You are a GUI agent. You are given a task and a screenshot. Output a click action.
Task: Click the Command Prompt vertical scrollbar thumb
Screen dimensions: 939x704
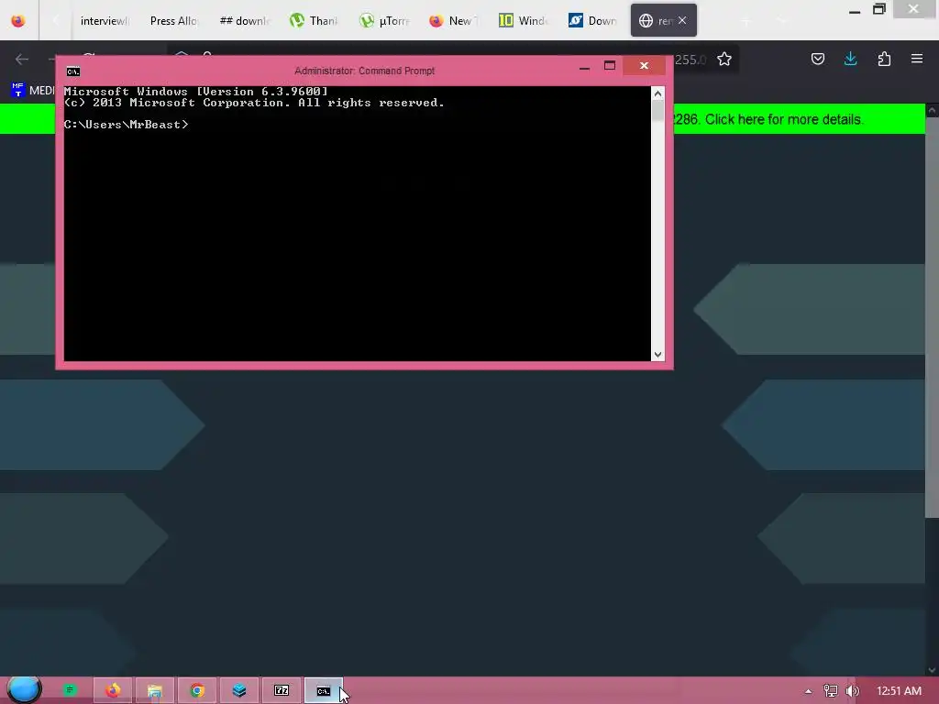[657, 111]
